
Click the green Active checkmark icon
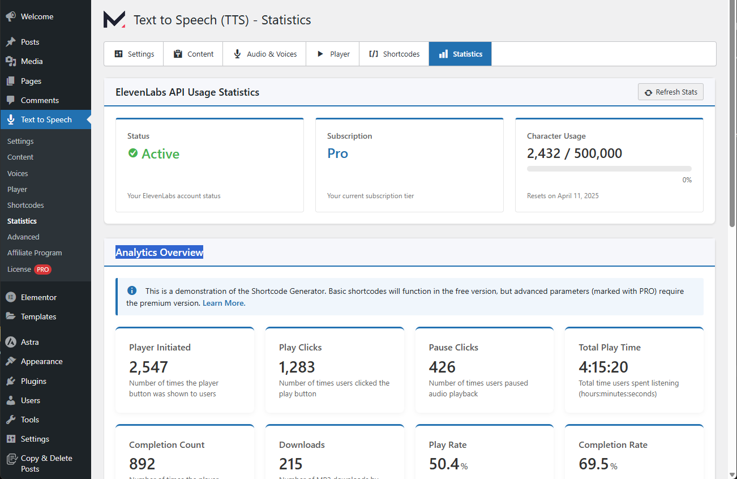133,153
